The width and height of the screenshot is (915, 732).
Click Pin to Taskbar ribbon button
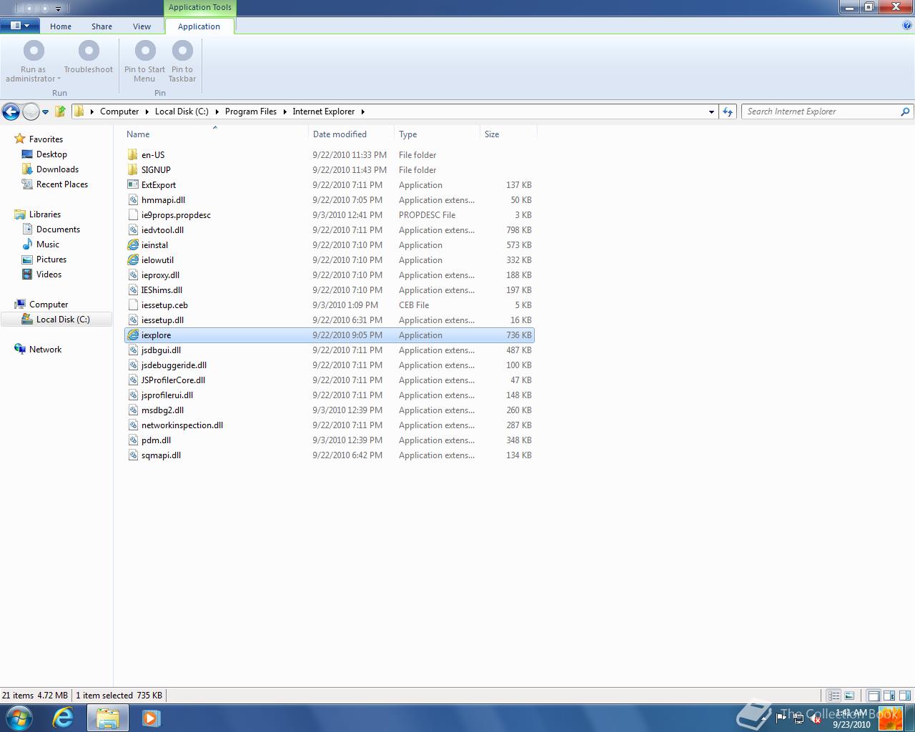pos(182,61)
